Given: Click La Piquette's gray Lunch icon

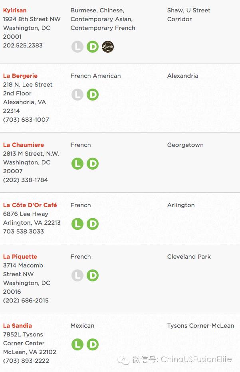Looking at the screenshot, I should [77, 275].
